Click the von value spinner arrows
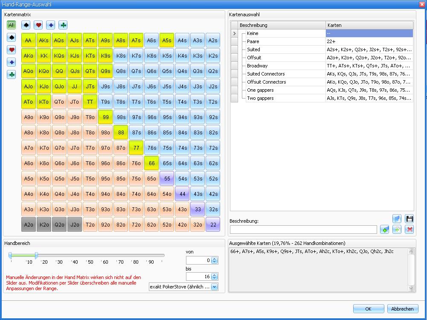This screenshot has height=320, width=427. [x=214, y=260]
